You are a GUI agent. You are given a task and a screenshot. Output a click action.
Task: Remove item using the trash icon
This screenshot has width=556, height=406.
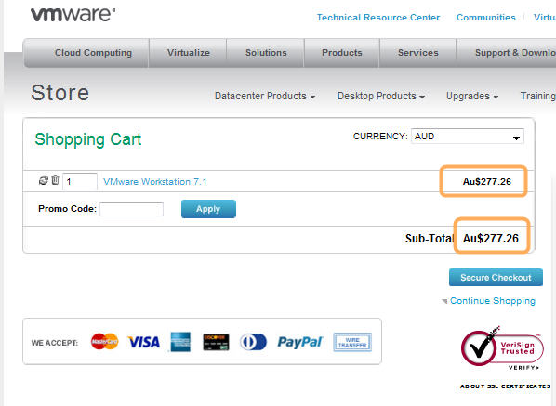(55, 180)
